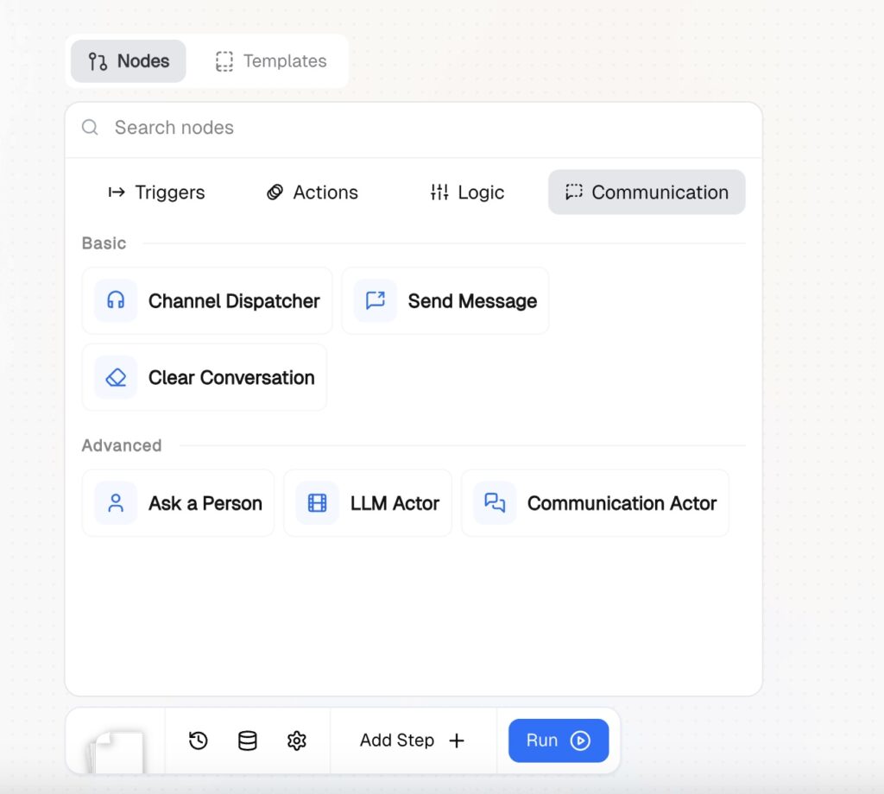Viewport: 884px width, 794px height.
Task: Click the history clock icon
Action: [x=199, y=740]
